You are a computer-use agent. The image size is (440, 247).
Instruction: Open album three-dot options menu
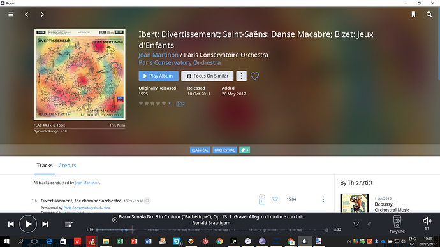pyautogui.click(x=241, y=76)
